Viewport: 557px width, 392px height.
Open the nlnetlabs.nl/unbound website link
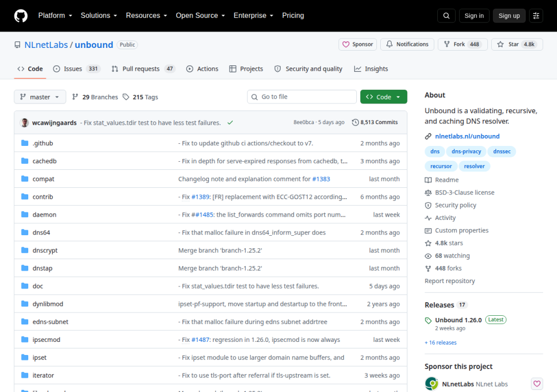coord(467,136)
